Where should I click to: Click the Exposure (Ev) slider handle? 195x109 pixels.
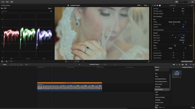click(173, 53)
